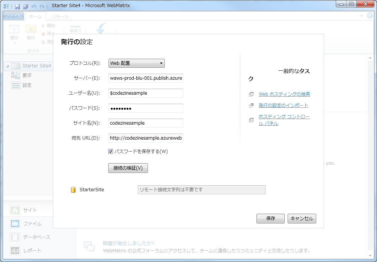Click the 停止 stop icon in the ribbon
The image size is (377, 262).
tap(43, 34)
